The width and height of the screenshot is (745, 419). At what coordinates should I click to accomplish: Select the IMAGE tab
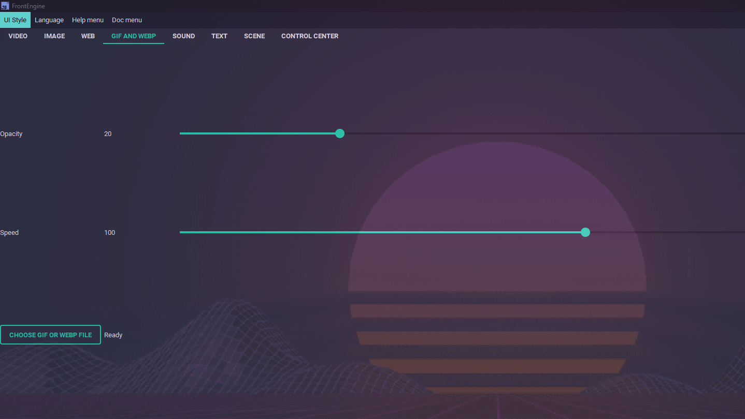(54, 36)
